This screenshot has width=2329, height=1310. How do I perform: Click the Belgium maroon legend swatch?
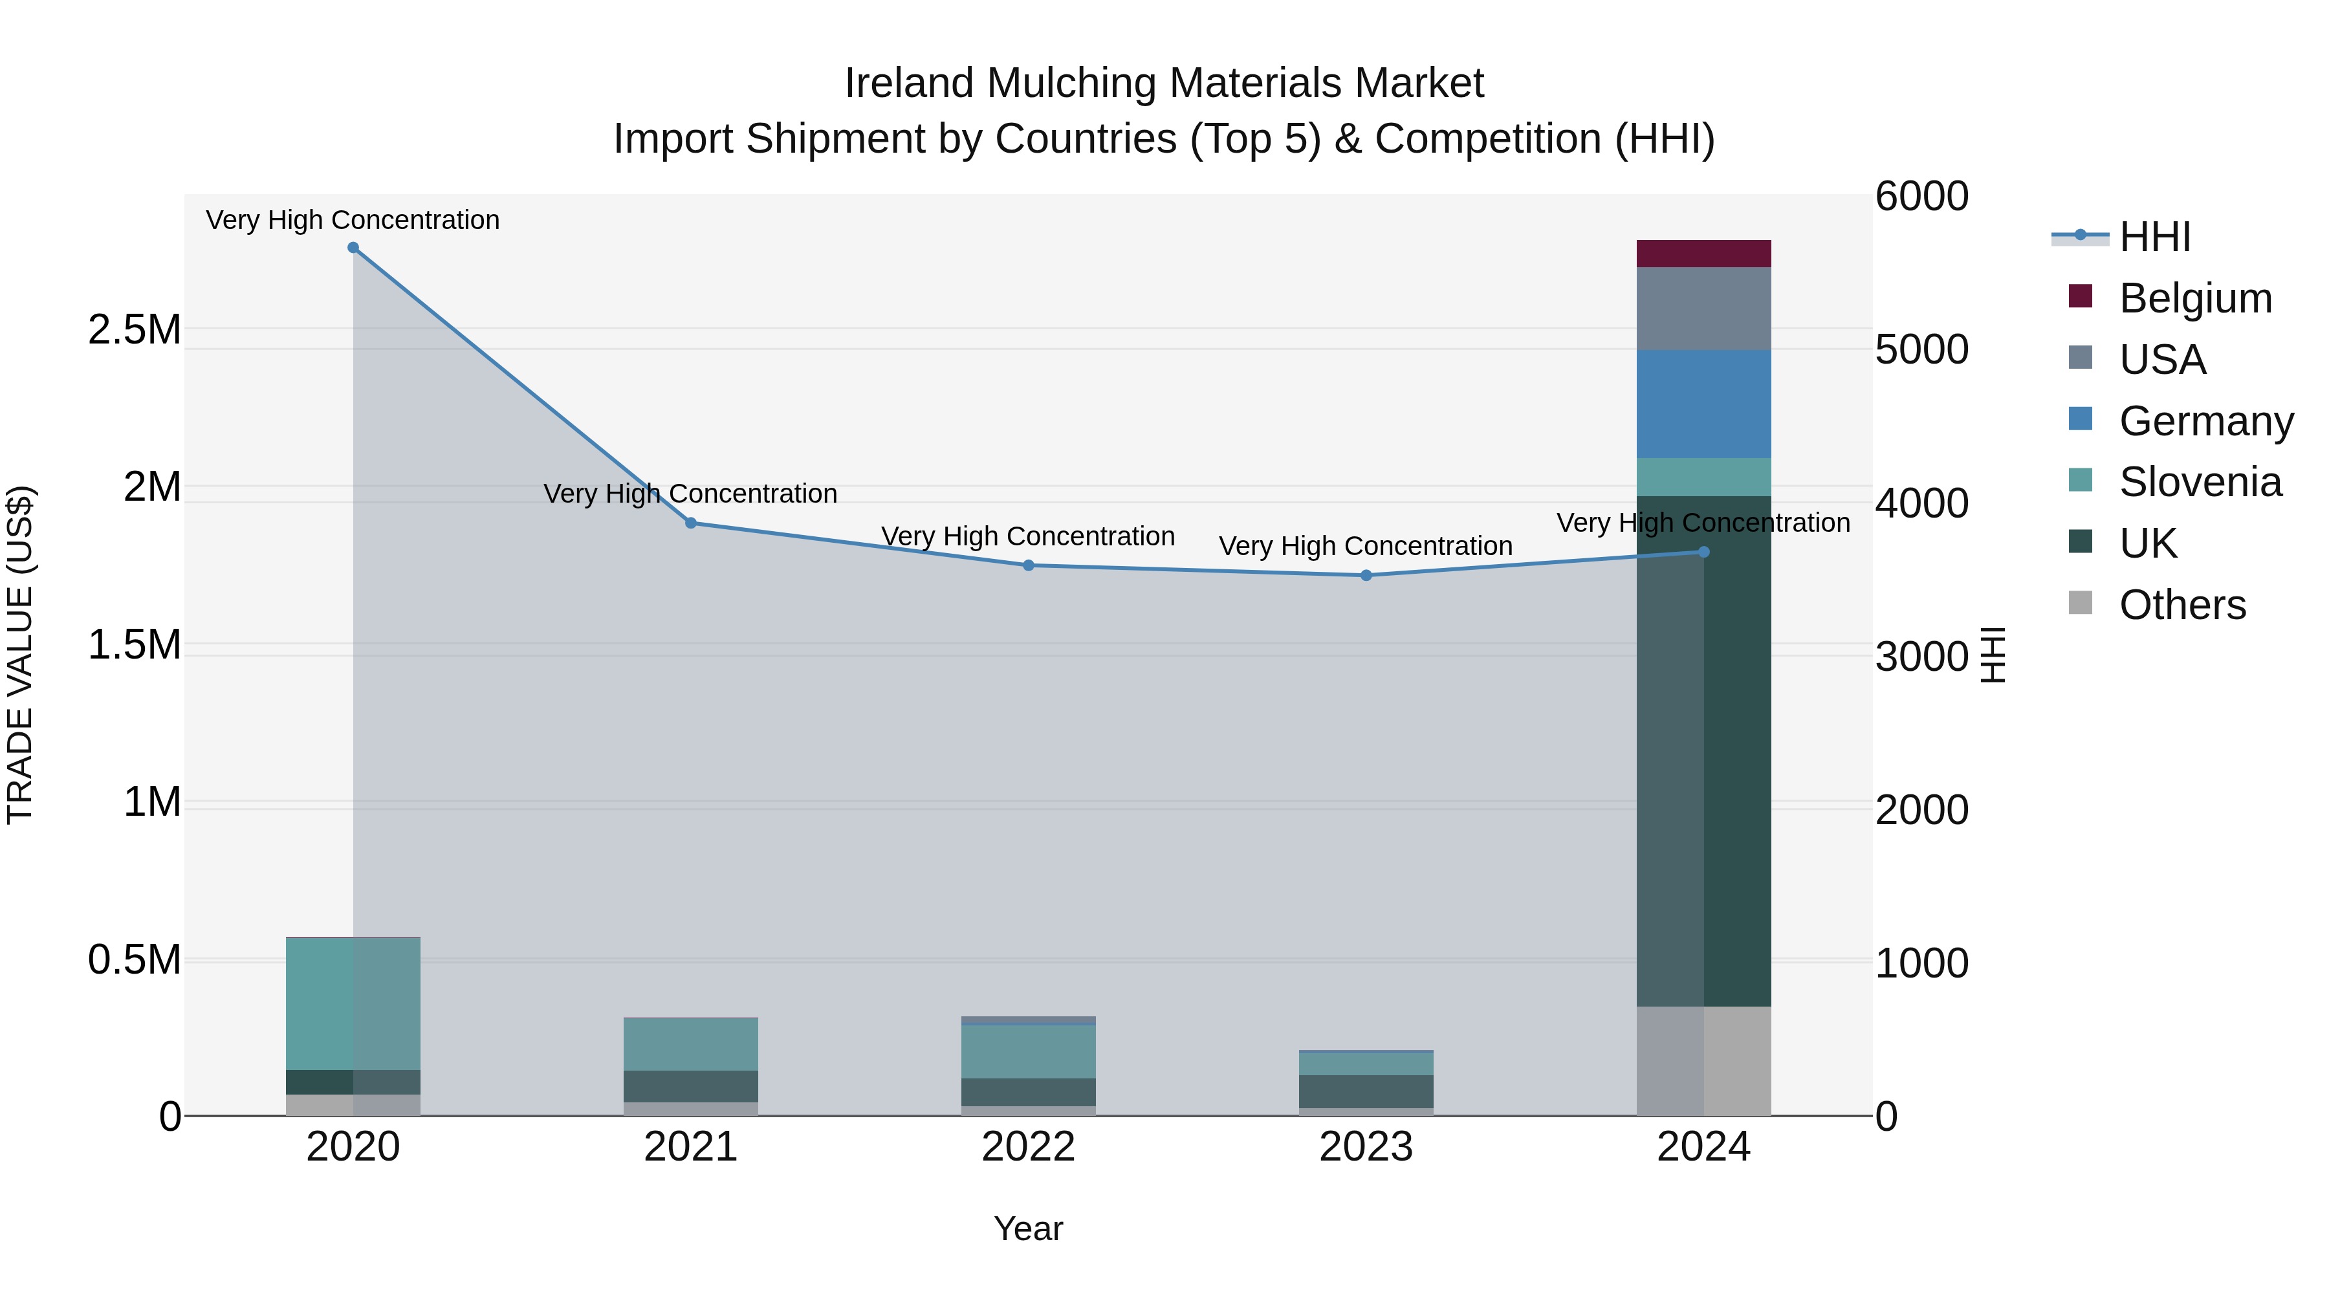click(x=2081, y=296)
